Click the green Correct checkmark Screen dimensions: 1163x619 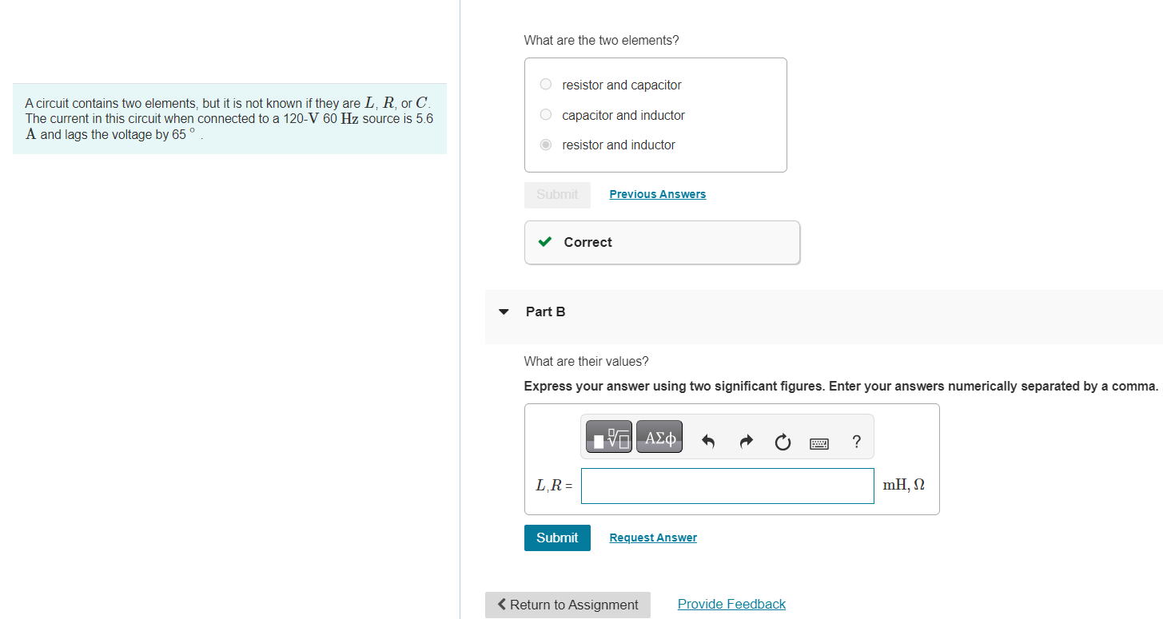(x=544, y=242)
